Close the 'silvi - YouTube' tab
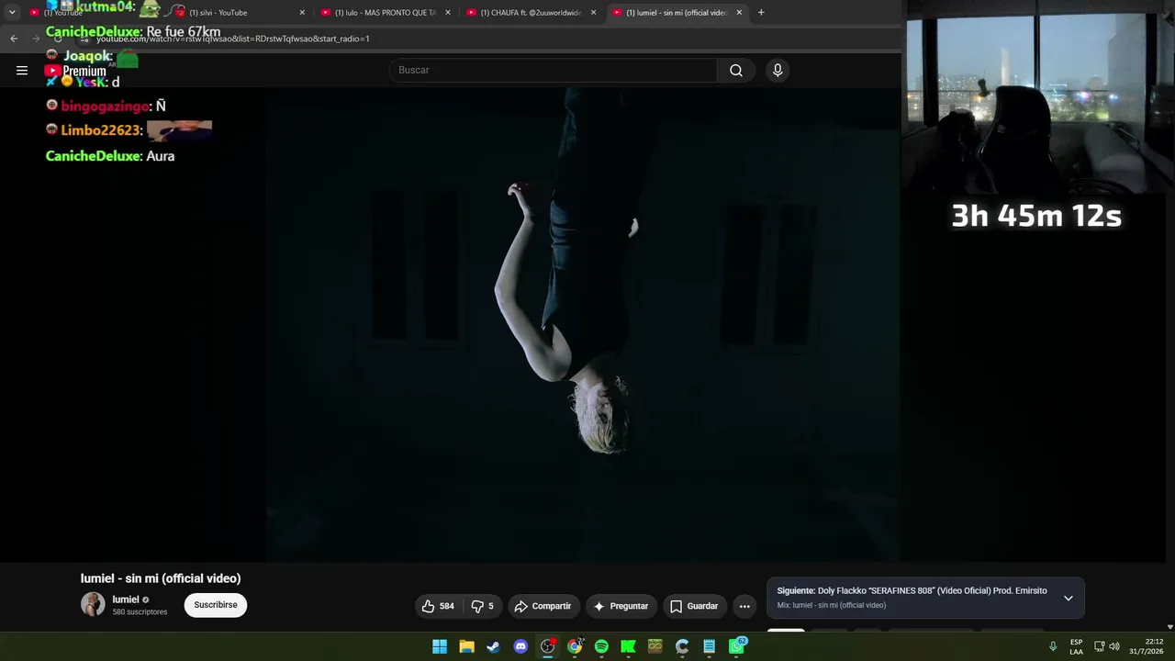This screenshot has width=1175, height=661. tap(302, 13)
